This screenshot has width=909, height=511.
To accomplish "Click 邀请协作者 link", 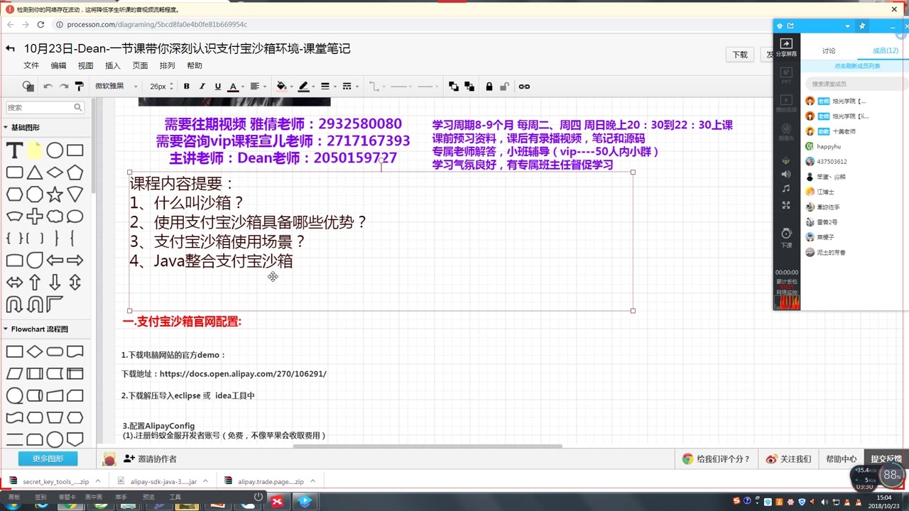I will (x=150, y=459).
